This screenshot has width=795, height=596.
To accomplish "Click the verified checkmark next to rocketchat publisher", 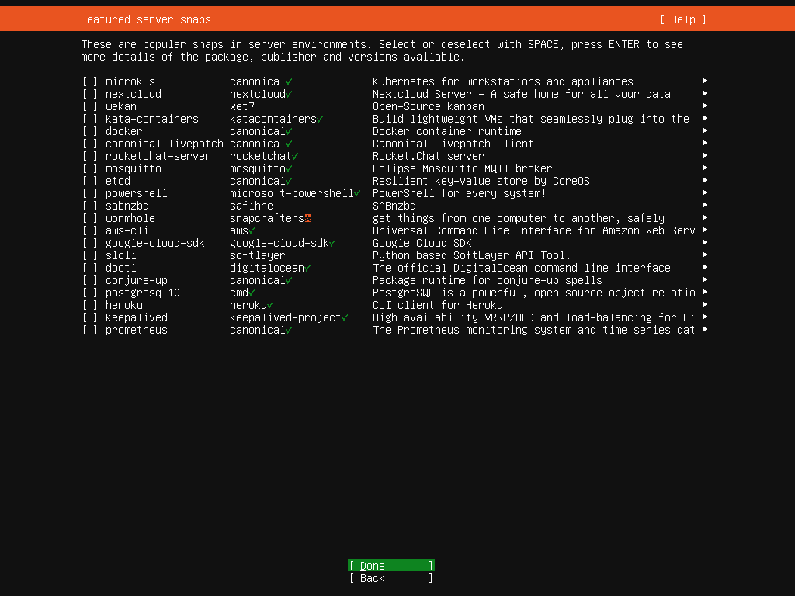I will (x=295, y=156).
